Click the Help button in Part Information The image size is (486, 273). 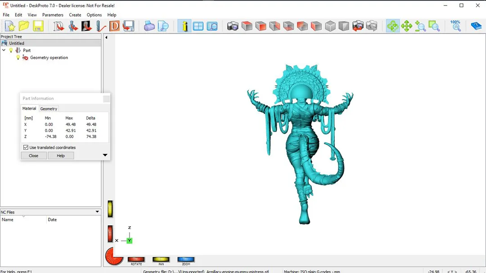coord(61,156)
